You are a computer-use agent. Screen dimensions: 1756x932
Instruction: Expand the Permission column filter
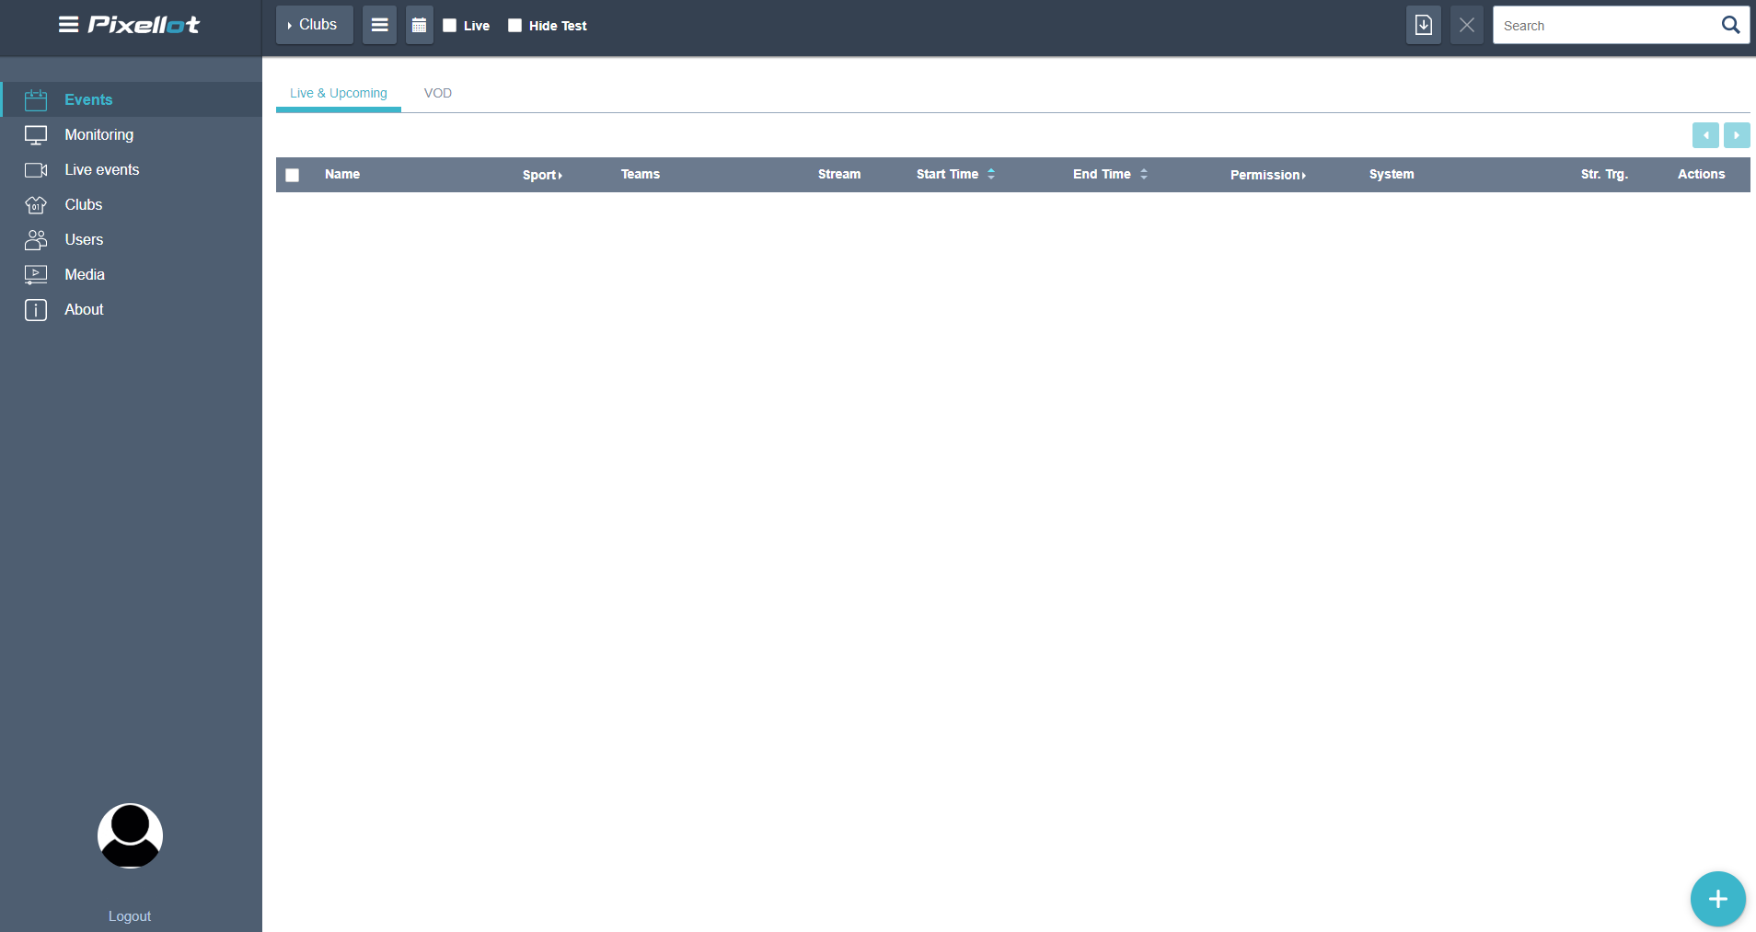coord(1268,175)
